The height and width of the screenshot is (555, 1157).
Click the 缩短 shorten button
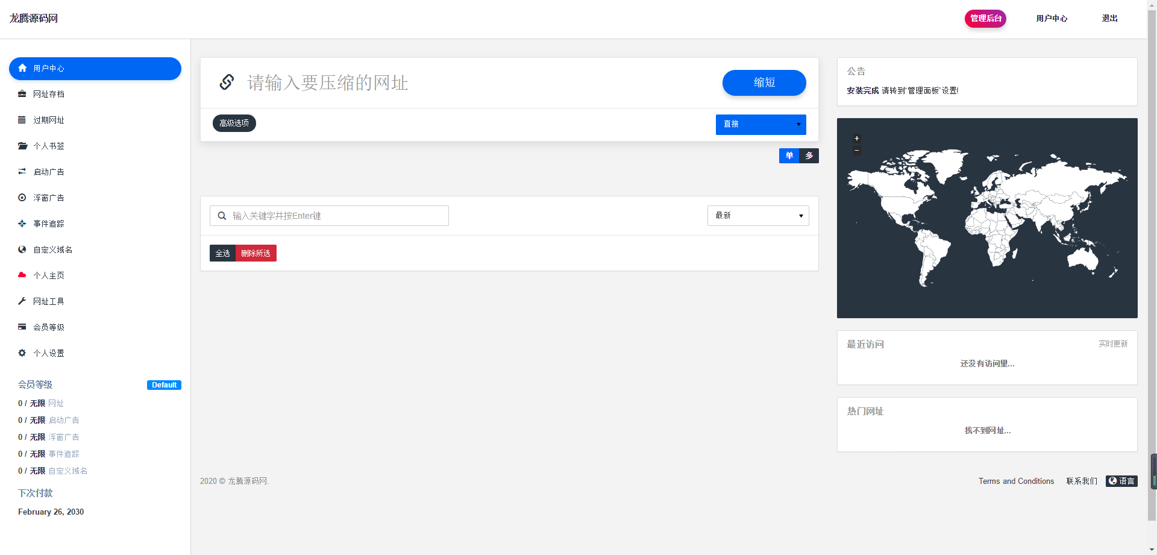coord(764,83)
